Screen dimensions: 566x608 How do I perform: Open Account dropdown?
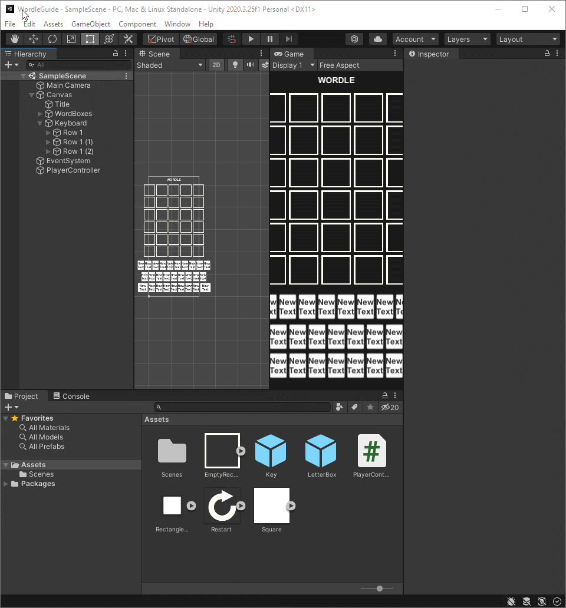tap(416, 39)
